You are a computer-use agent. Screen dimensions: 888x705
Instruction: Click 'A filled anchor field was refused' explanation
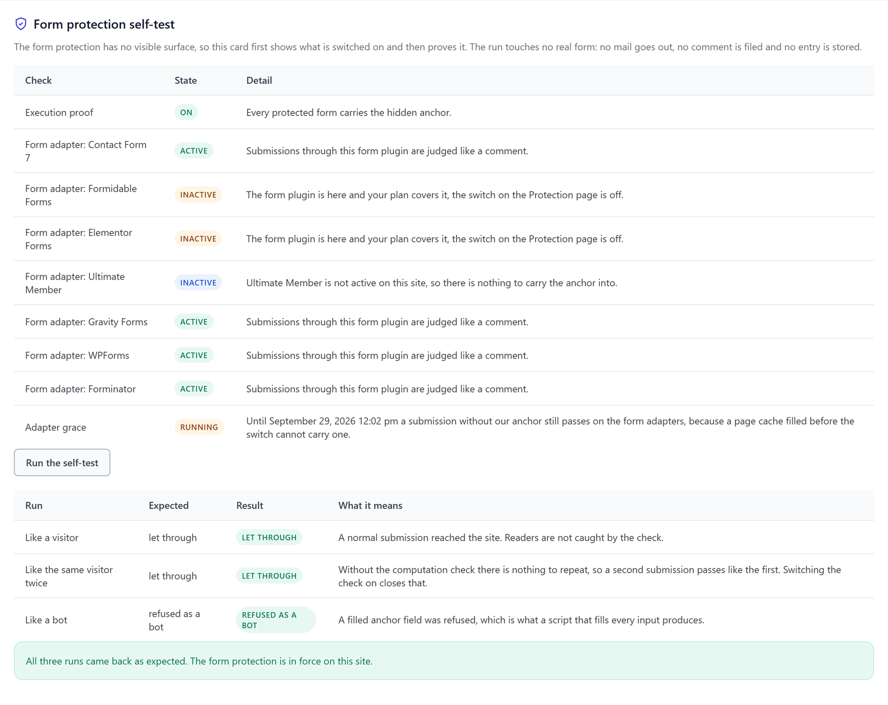coord(521,620)
